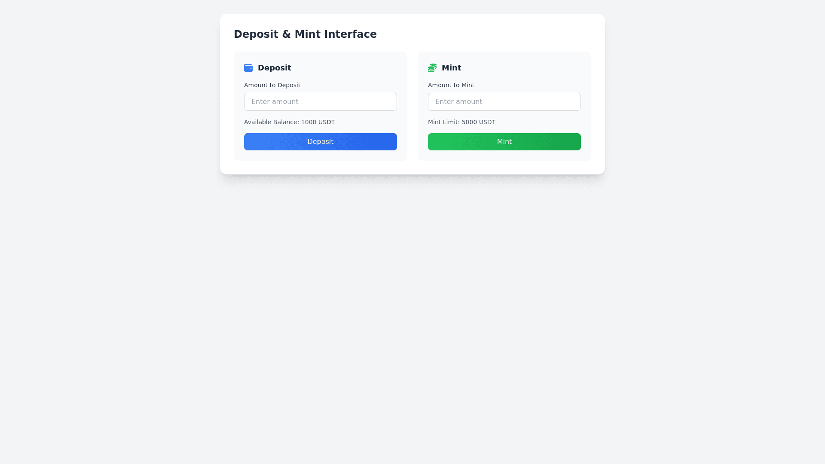Screen dimensions: 825x464
Task: Click the word "Interface" in the title
Action: [x=350, y=34]
